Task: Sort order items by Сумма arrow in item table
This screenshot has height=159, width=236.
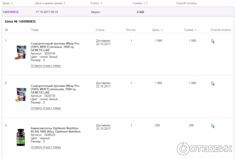Action: (x=195, y=30)
